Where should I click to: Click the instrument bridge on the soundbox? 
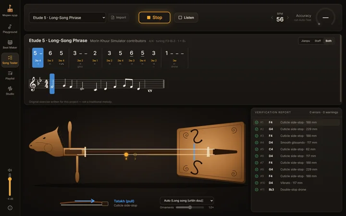[x=208, y=152]
